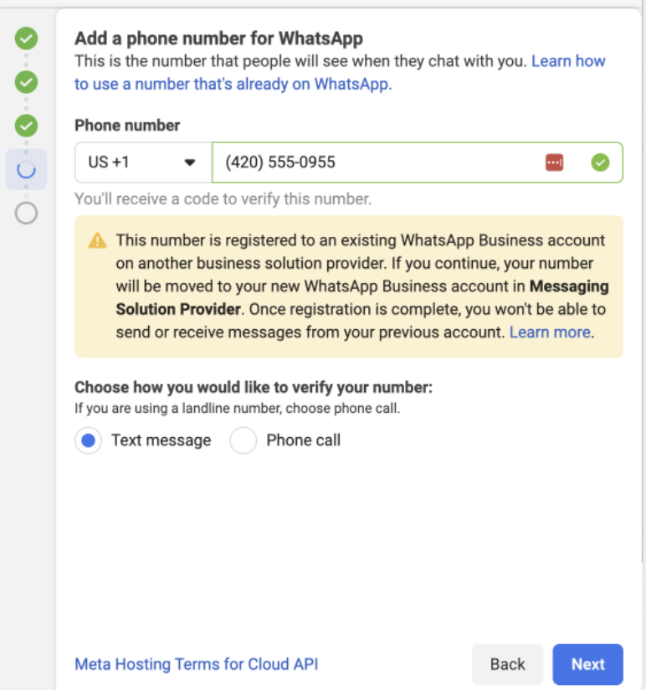This screenshot has width=646, height=690.
Task: Open the red password manager icon in phone field
Action: 554,162
